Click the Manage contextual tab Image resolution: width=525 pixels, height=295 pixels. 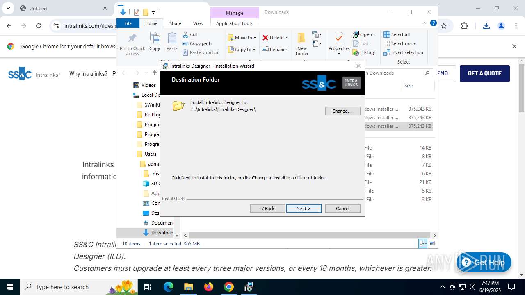pyautogui.click(x=234, y=13)
